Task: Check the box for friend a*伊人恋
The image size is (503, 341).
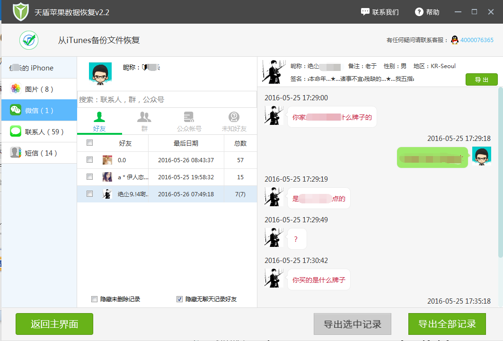Action: click(x=88, y=177)
